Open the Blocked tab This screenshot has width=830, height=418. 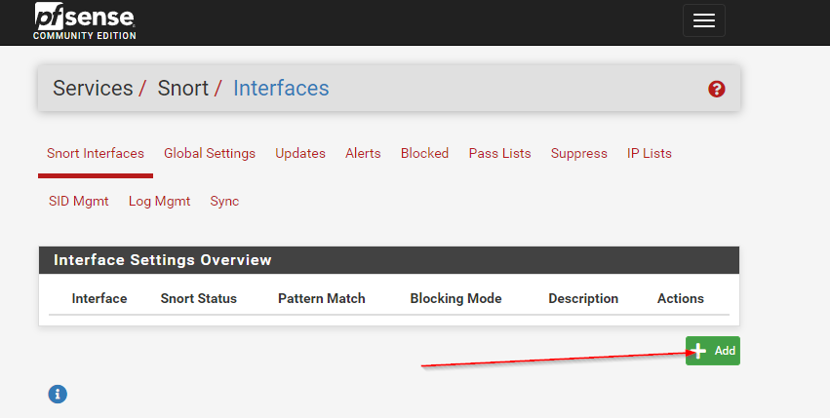tap(424, 153)
